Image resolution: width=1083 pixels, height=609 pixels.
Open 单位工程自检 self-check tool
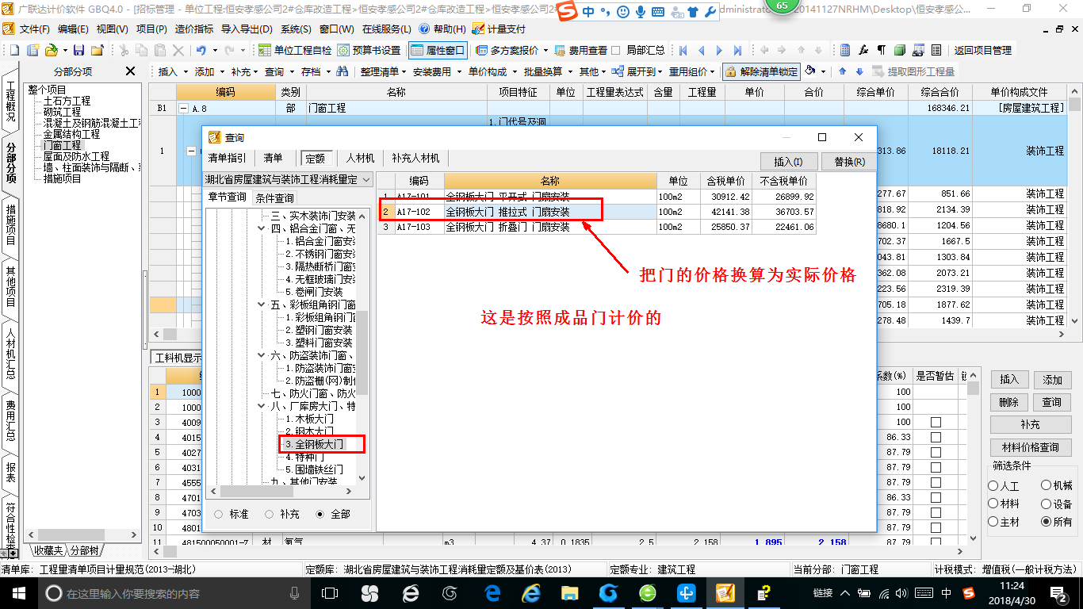coord(295,50)
